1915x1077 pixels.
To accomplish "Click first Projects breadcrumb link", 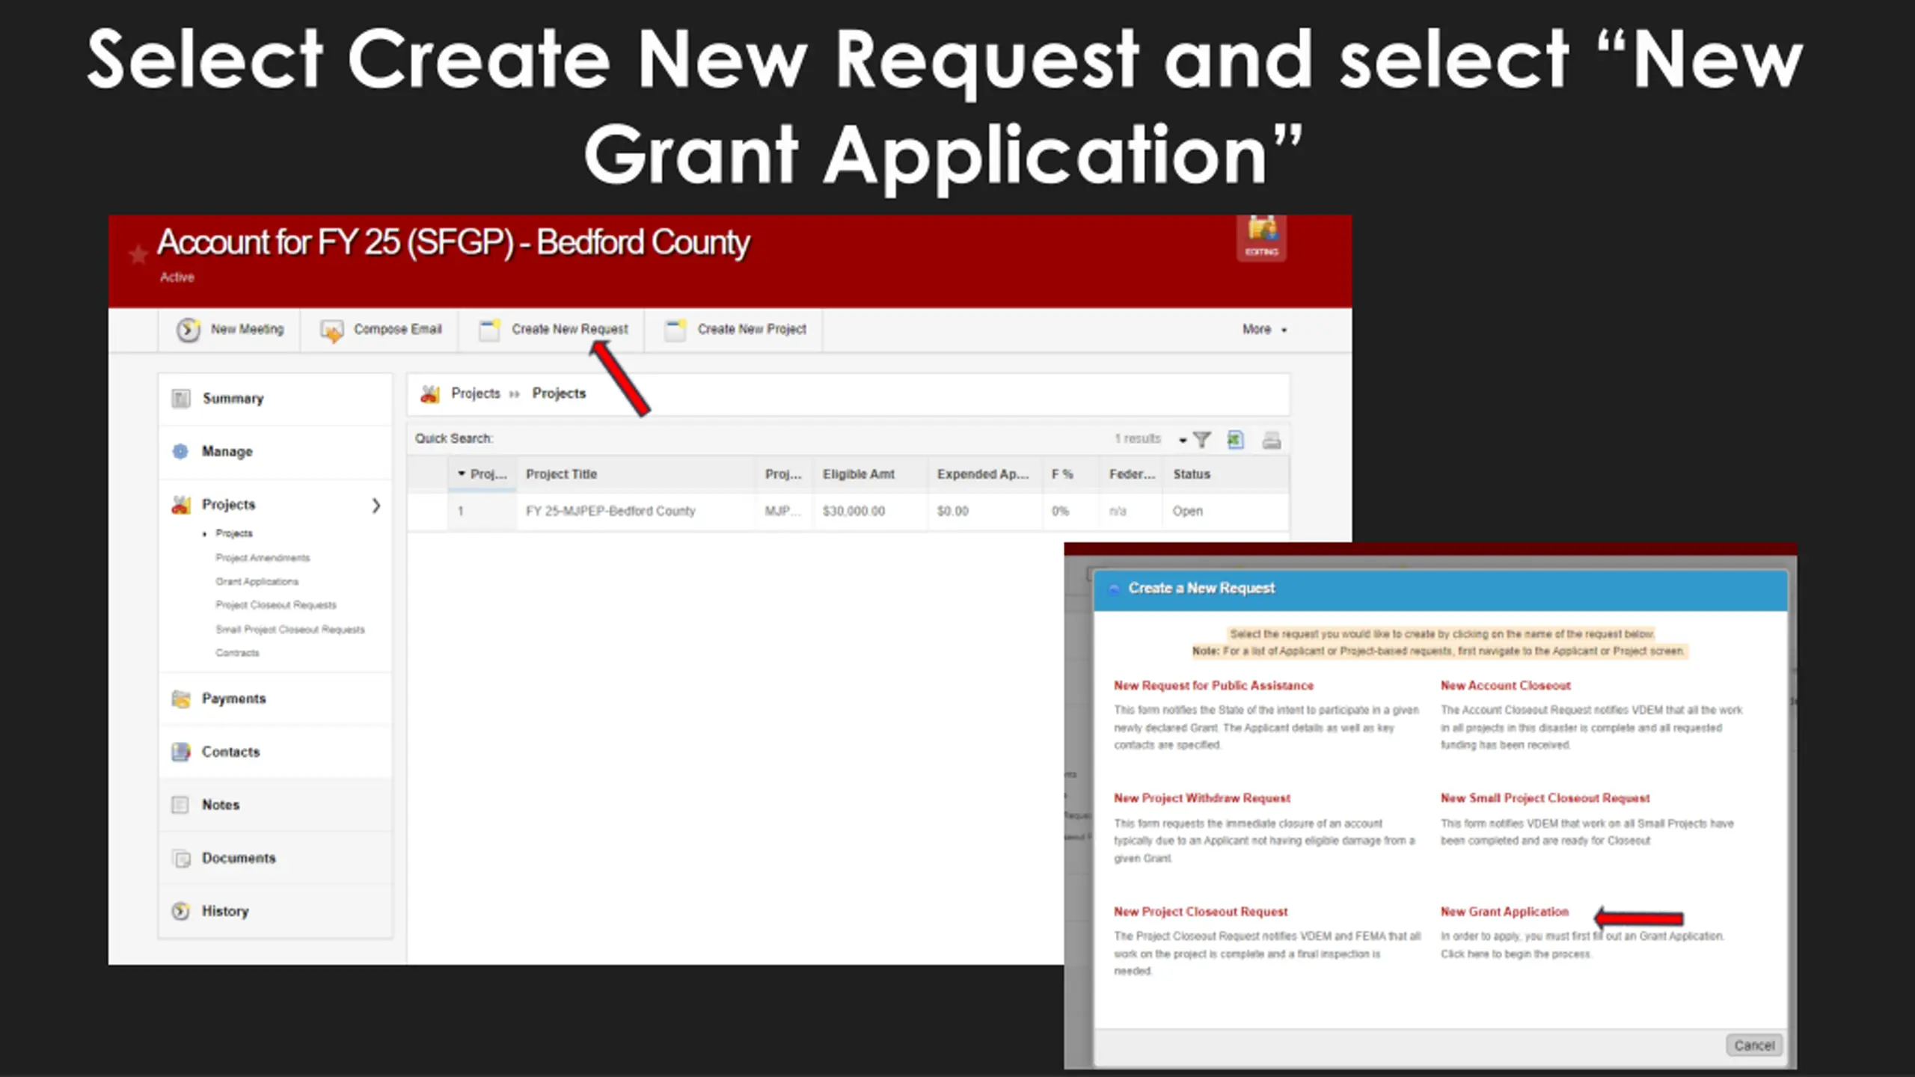I will pos(476,394).
